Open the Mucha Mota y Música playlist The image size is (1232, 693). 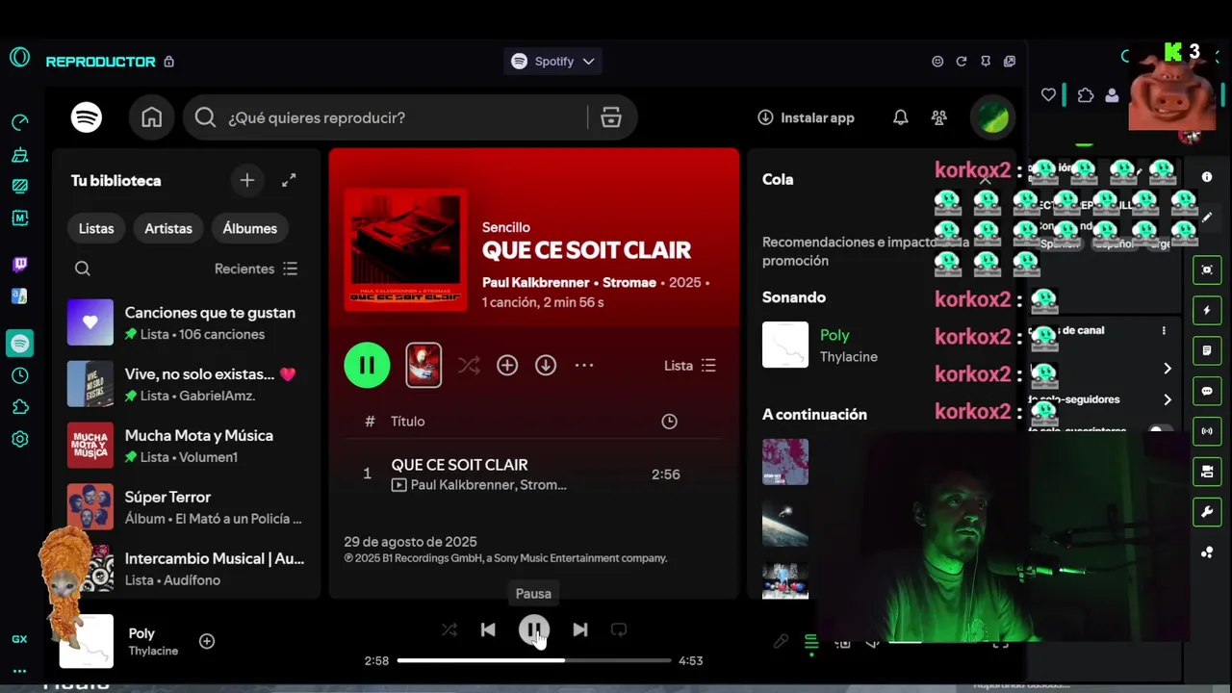[187, 446]
